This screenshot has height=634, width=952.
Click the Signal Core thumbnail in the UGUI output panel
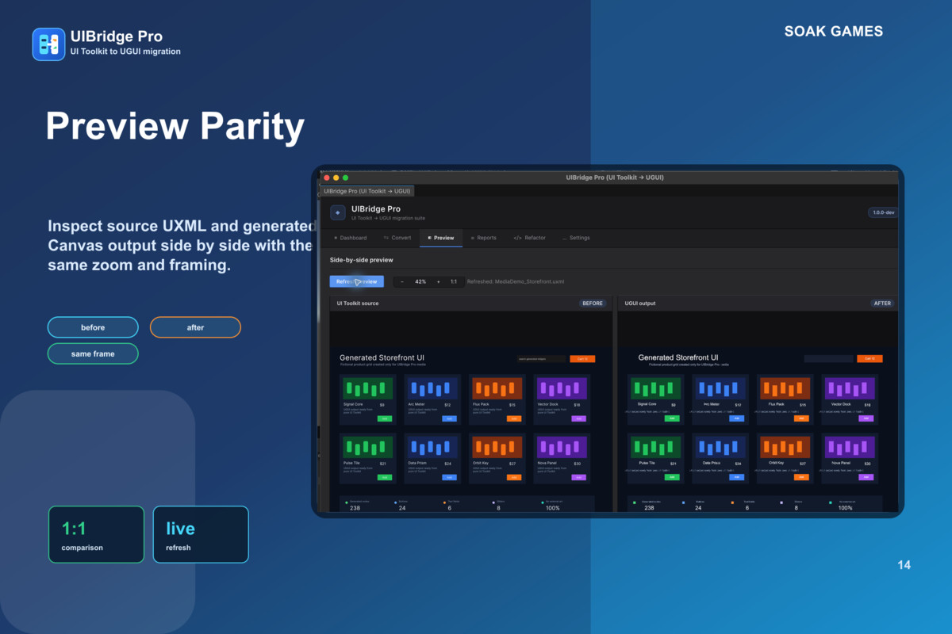[655, 388]
